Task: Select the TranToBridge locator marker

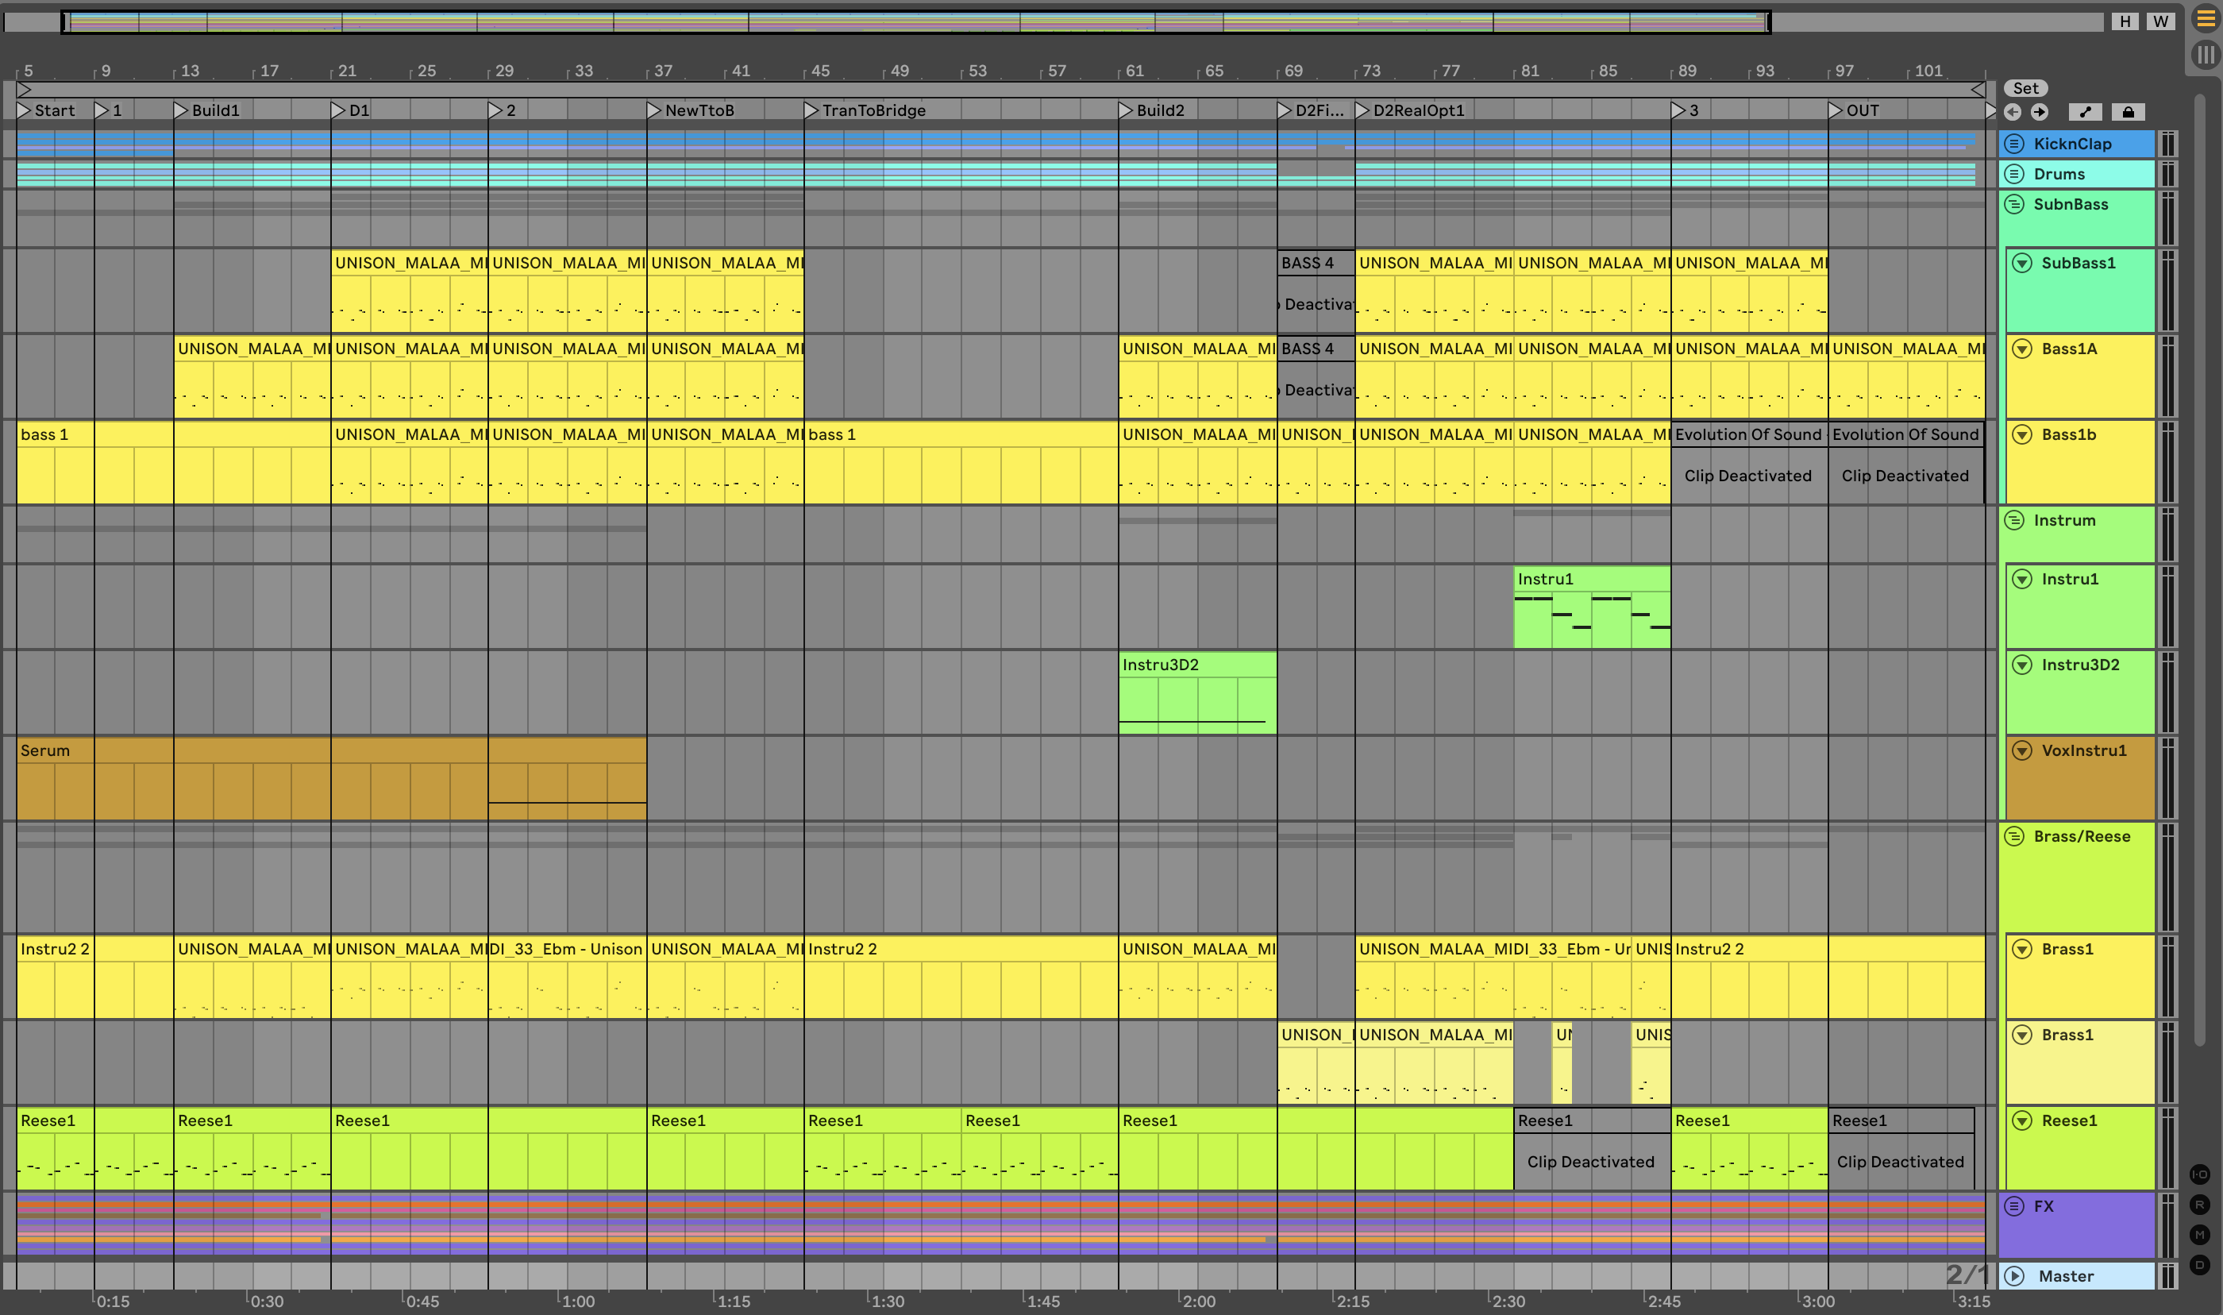Action: (x=811, y=110)
